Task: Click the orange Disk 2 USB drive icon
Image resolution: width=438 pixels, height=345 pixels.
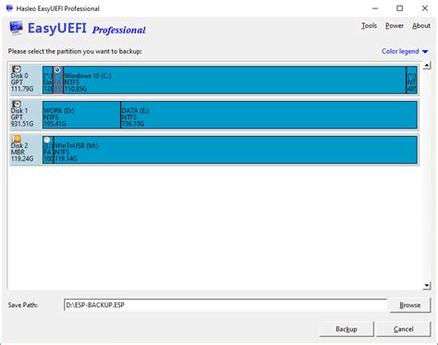Action: [x=17, y=139]
